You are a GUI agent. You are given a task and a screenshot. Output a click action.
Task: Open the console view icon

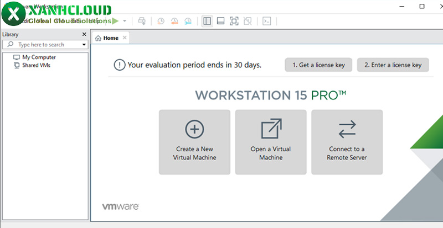click(x=267, y=21)
